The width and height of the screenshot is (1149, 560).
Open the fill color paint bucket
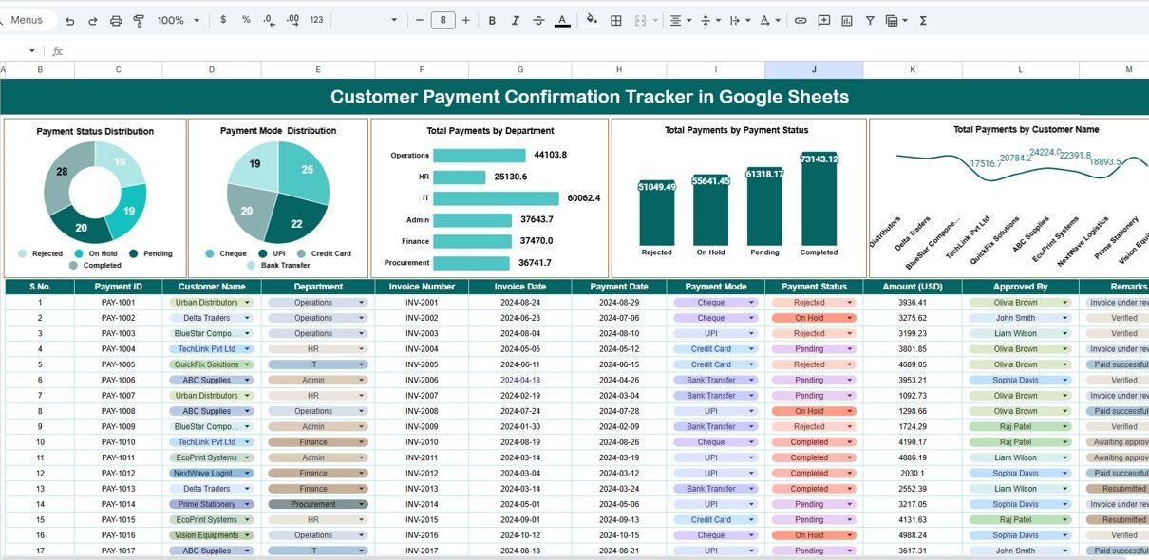592,20
